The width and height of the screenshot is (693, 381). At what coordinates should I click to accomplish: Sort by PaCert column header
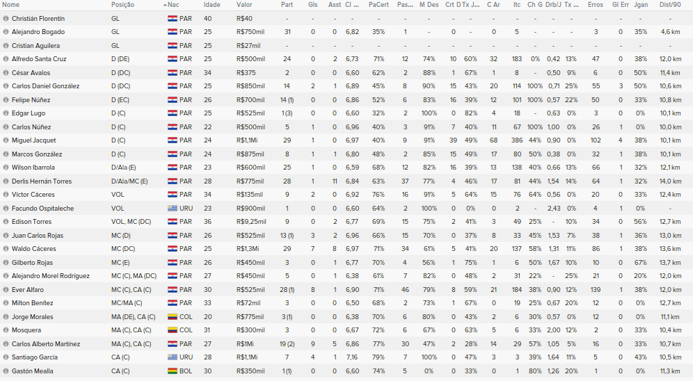click(379, 5)
